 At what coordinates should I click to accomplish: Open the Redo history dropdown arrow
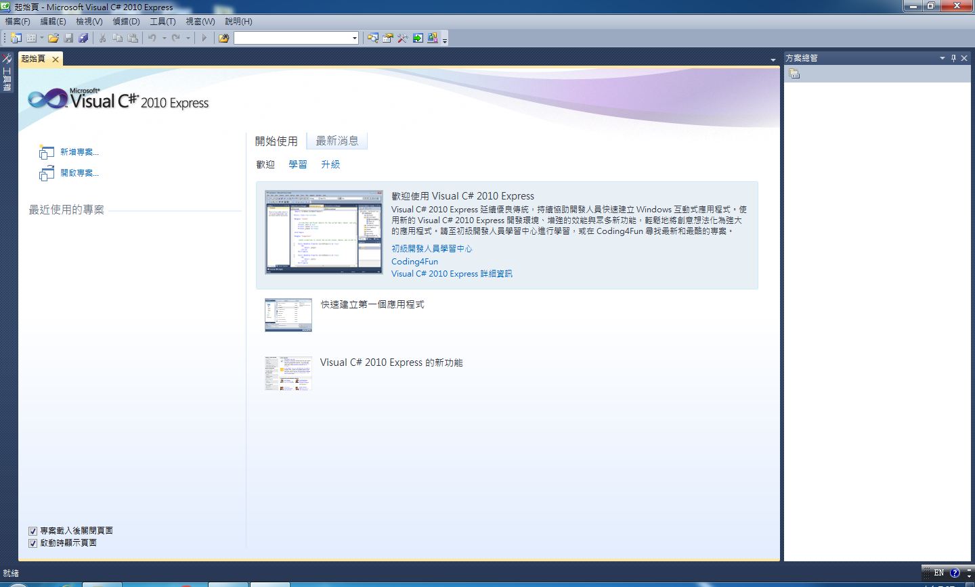pos(188,38)
